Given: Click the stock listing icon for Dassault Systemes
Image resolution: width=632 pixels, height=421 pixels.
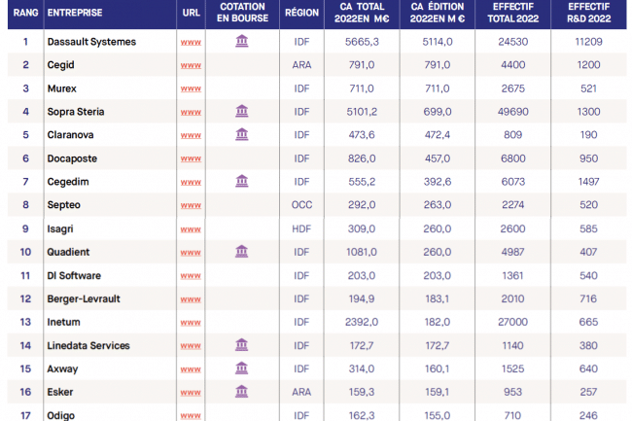Looking at the screenshot, I should 242,41.
